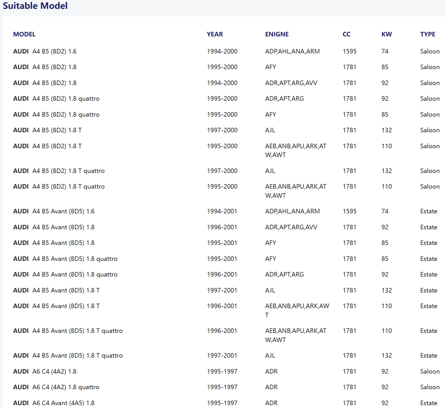Viewport: 446px width, 408px height.
Task: Click AFY engine in the A4 B5 (8D2) 1.8 quattro row
Action: (270, 115)
